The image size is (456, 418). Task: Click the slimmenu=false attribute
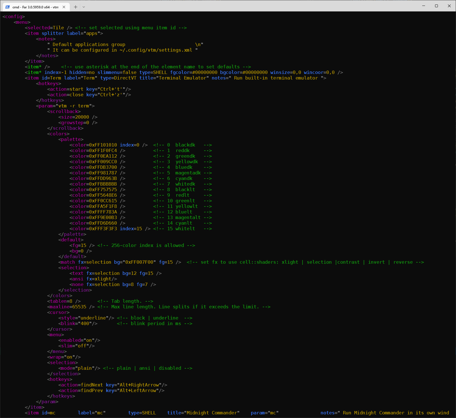tap(117, 73)
